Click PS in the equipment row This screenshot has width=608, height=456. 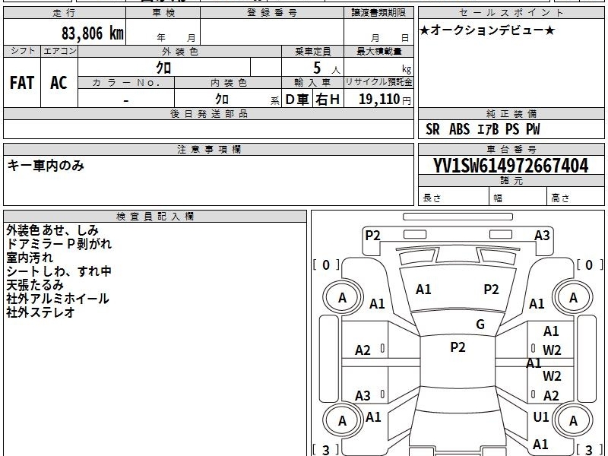(x=512, y=129)
